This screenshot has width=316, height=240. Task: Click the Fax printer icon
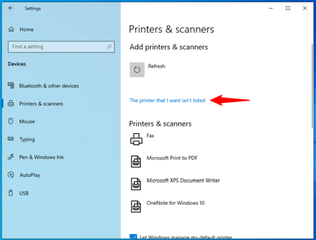pyautogui.click(x=136, y=139)
